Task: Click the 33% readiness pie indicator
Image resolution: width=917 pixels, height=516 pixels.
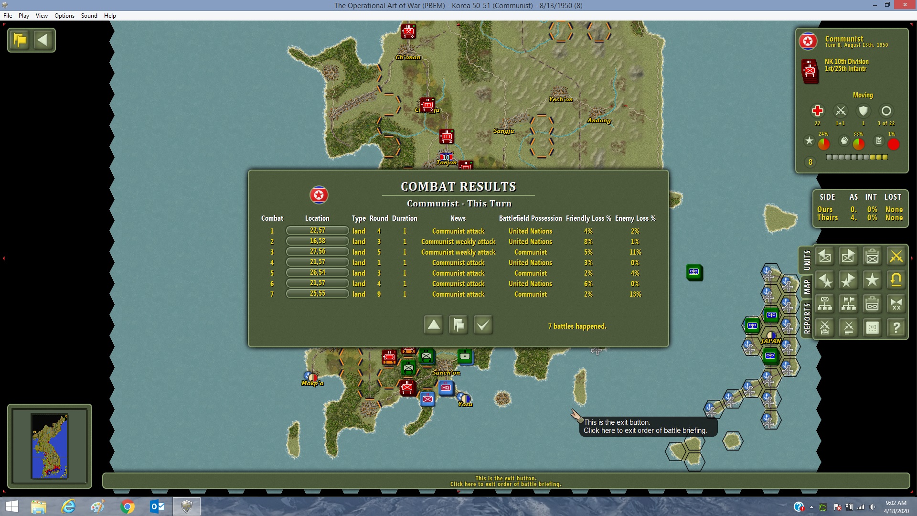Action: (x=858, y=144)
